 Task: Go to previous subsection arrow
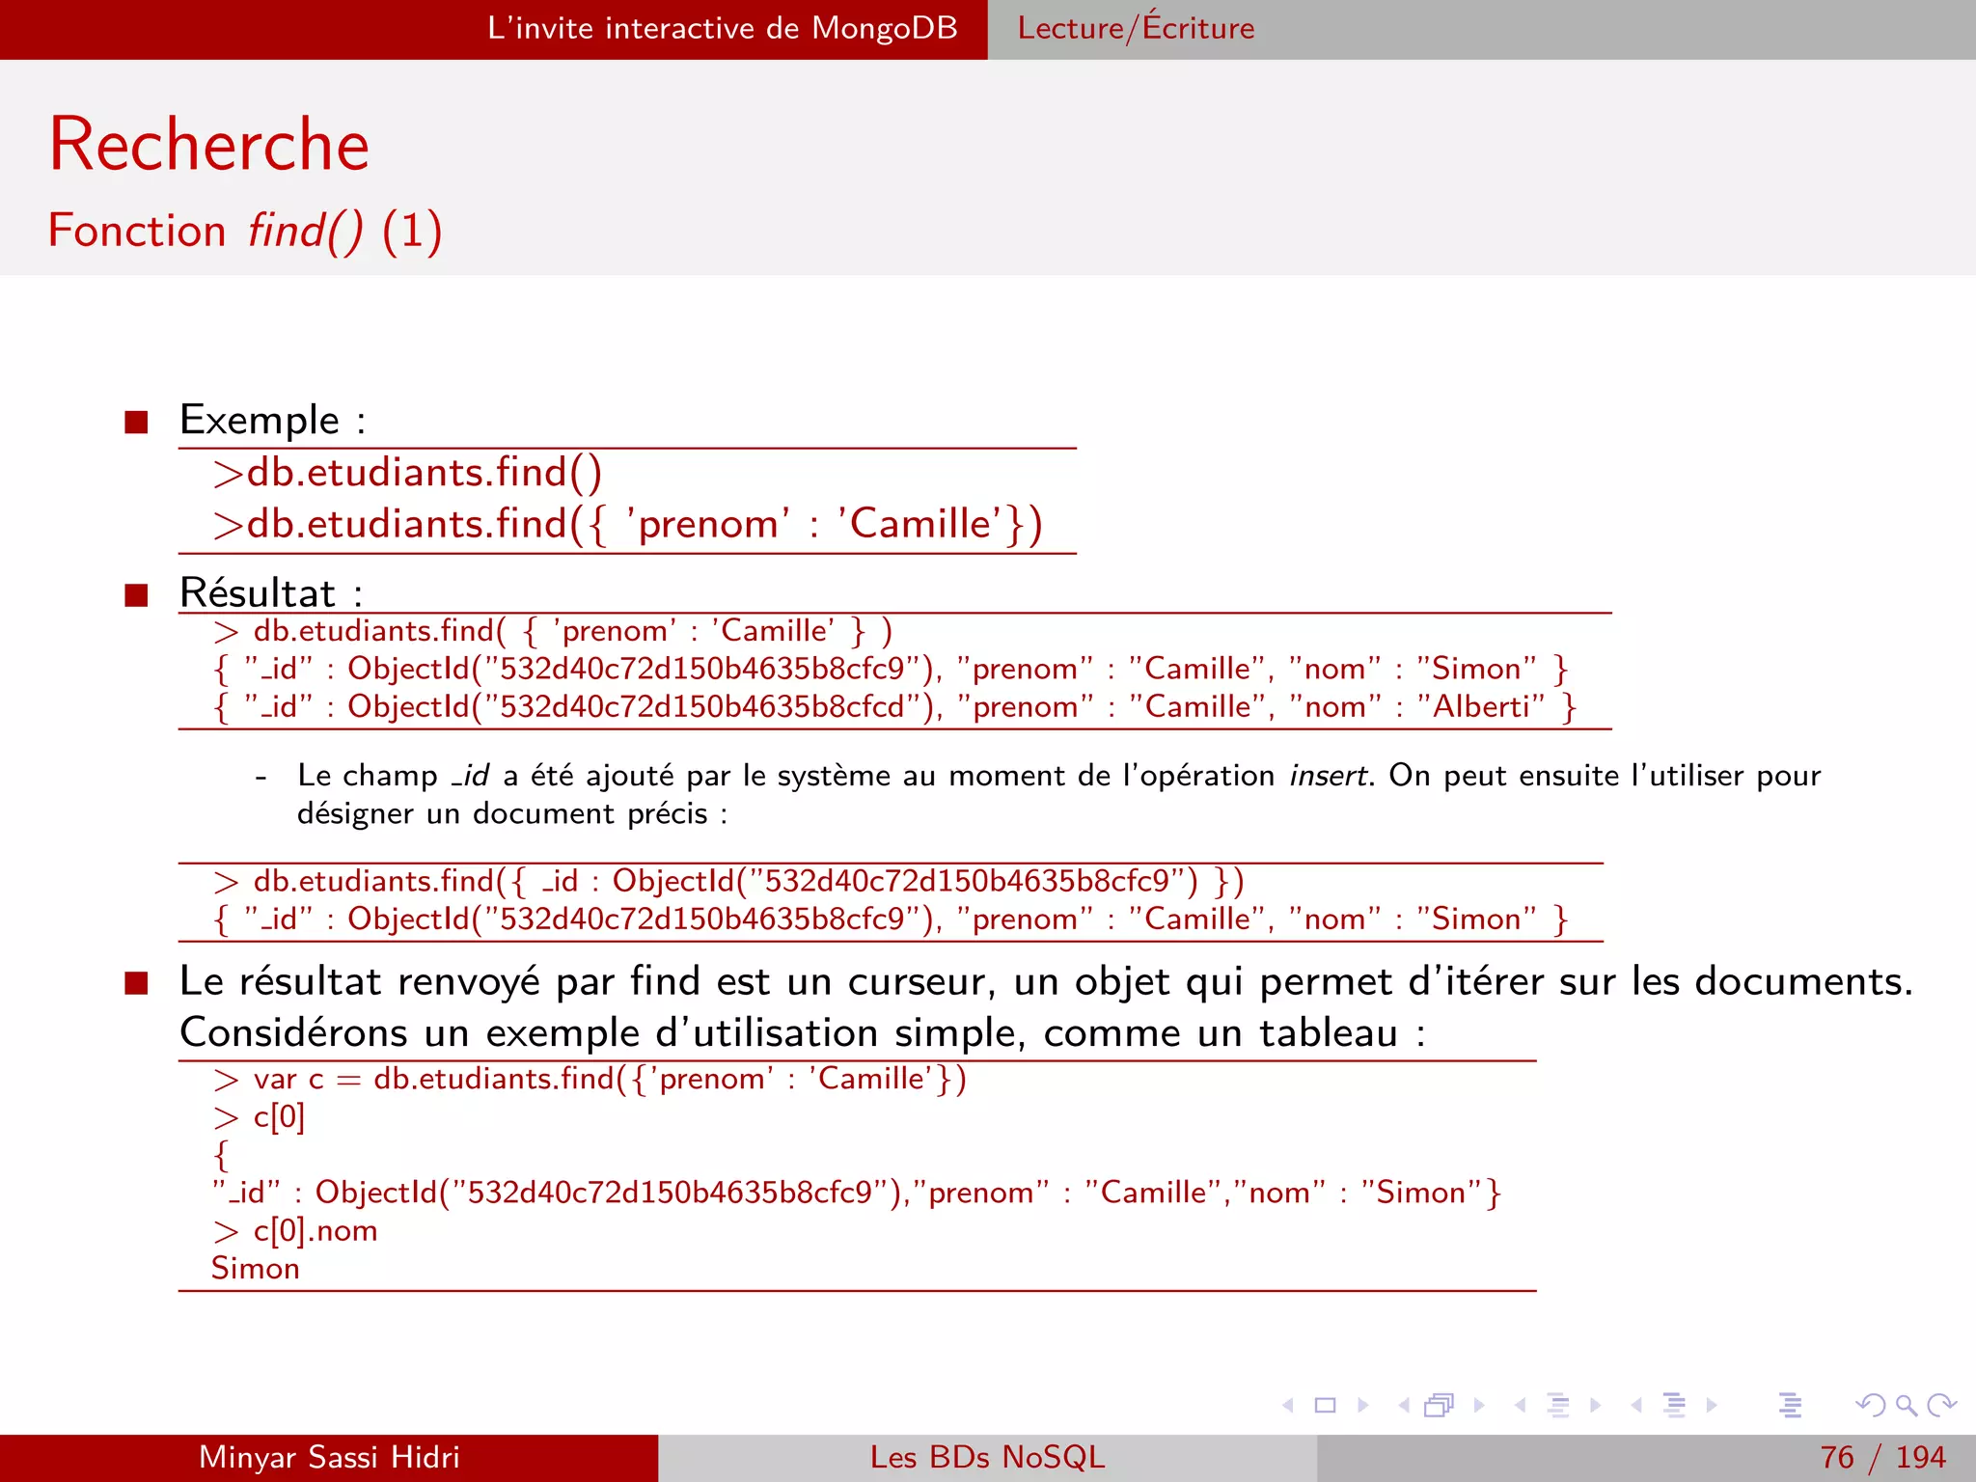[x=1520, y=1405]
